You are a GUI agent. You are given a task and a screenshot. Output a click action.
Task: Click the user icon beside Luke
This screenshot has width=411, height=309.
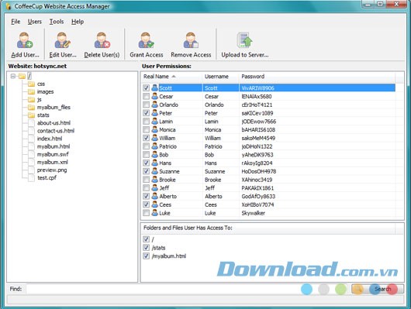[155, 213]
